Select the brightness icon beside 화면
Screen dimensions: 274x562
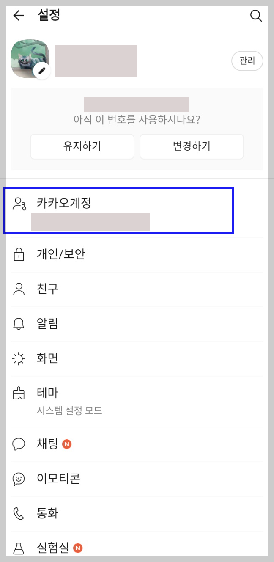pyautogui.click(x=19, y=358)
